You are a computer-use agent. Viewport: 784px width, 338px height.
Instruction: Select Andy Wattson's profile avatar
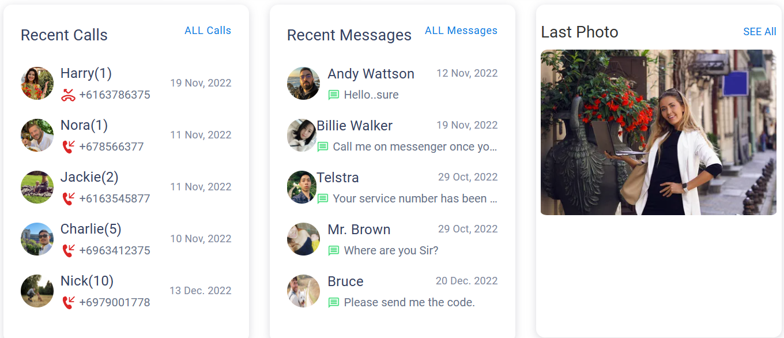click(x=303, y=83)
